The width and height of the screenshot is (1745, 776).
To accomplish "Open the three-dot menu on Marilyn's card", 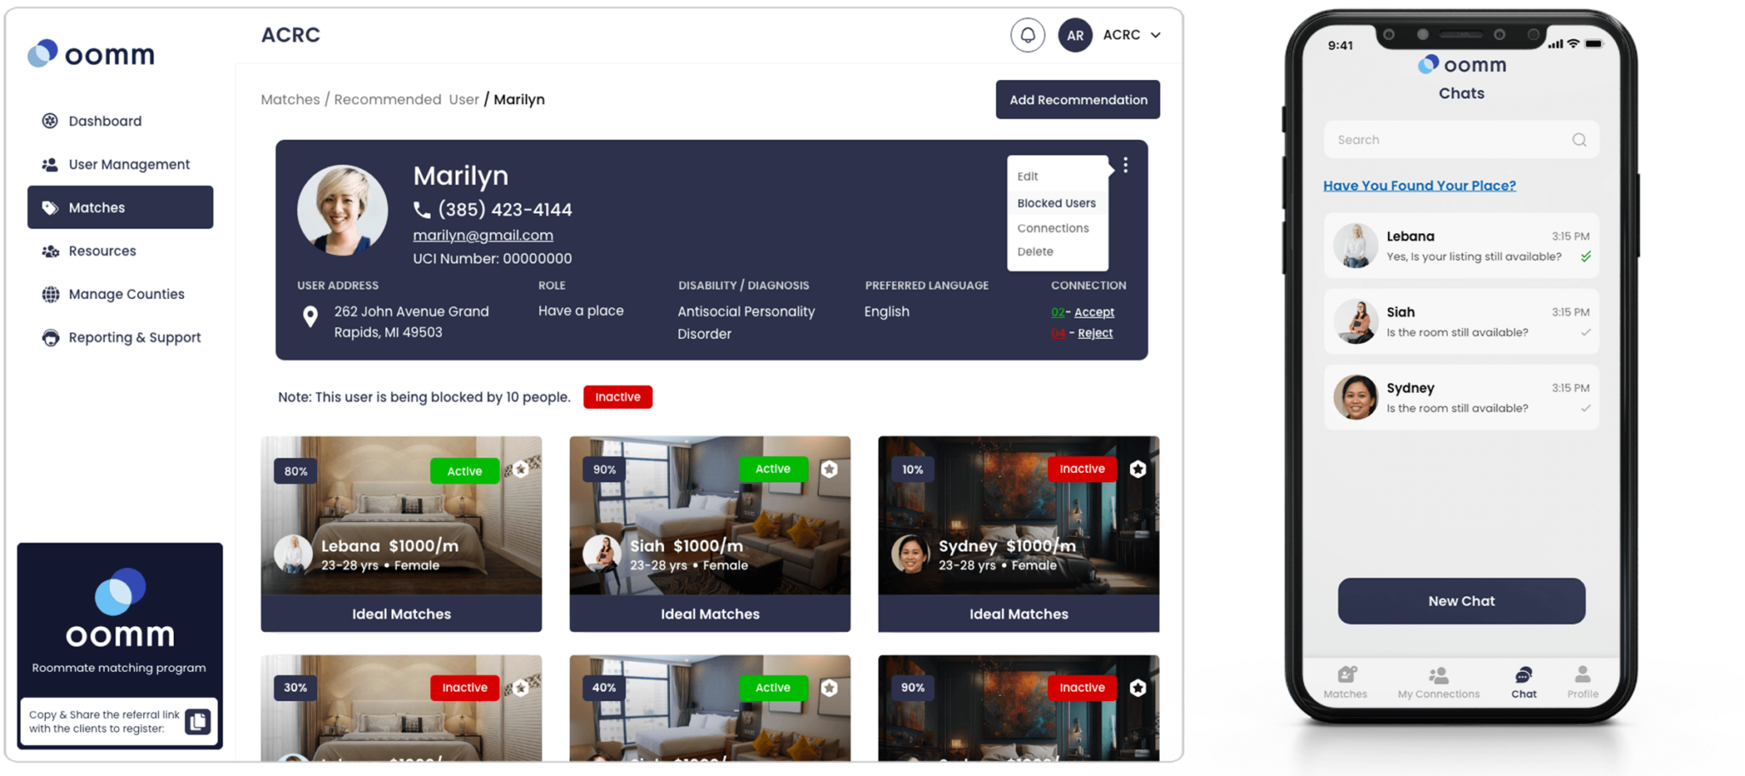I will pyautogui.click(x=1126, y=165).
